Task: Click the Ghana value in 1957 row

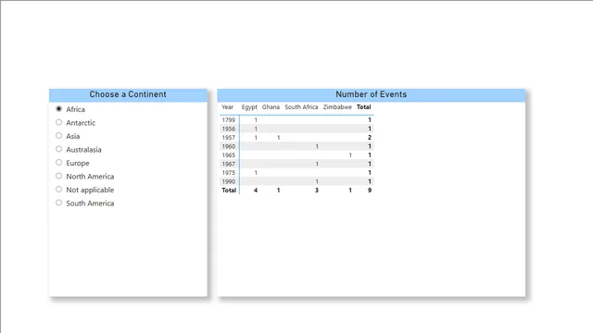Action: 279,138
